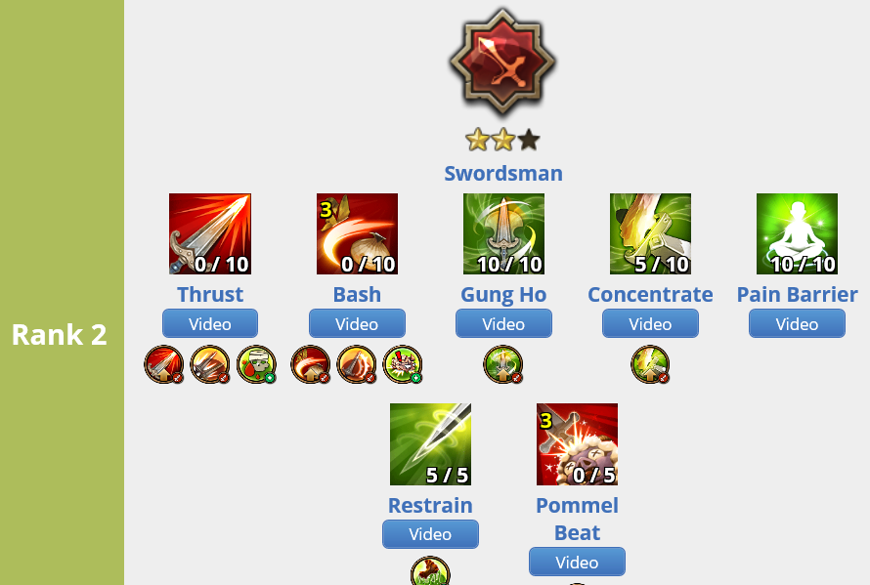
Task: Click the Concentrate skill icon
Action: [650, 234]
